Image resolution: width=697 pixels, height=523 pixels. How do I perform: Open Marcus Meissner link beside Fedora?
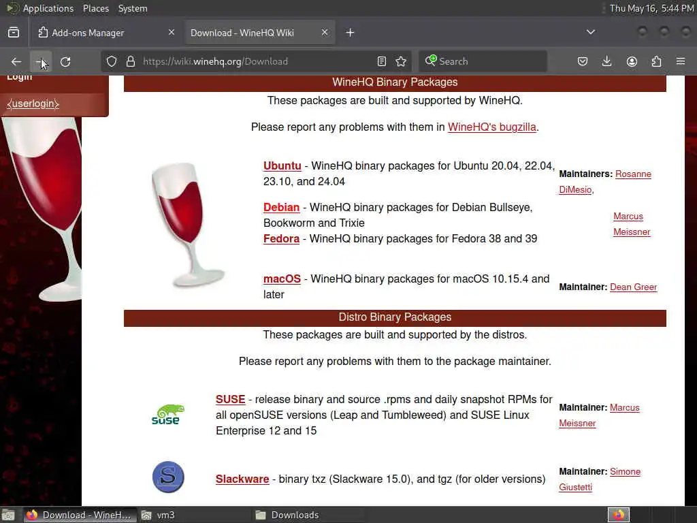(x=631, y=224)
